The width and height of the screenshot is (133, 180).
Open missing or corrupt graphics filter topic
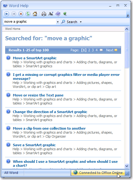pyautogui.click(x=66, y=77)
